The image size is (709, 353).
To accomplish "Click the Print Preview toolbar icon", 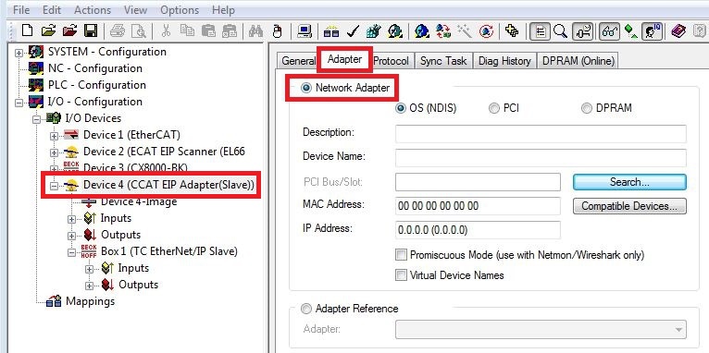I will point(139,30).
